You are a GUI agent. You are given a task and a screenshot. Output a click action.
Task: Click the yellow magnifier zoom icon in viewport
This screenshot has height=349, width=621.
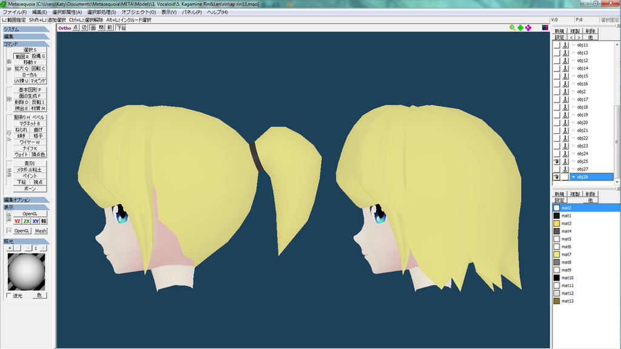[x=512, y=28]
